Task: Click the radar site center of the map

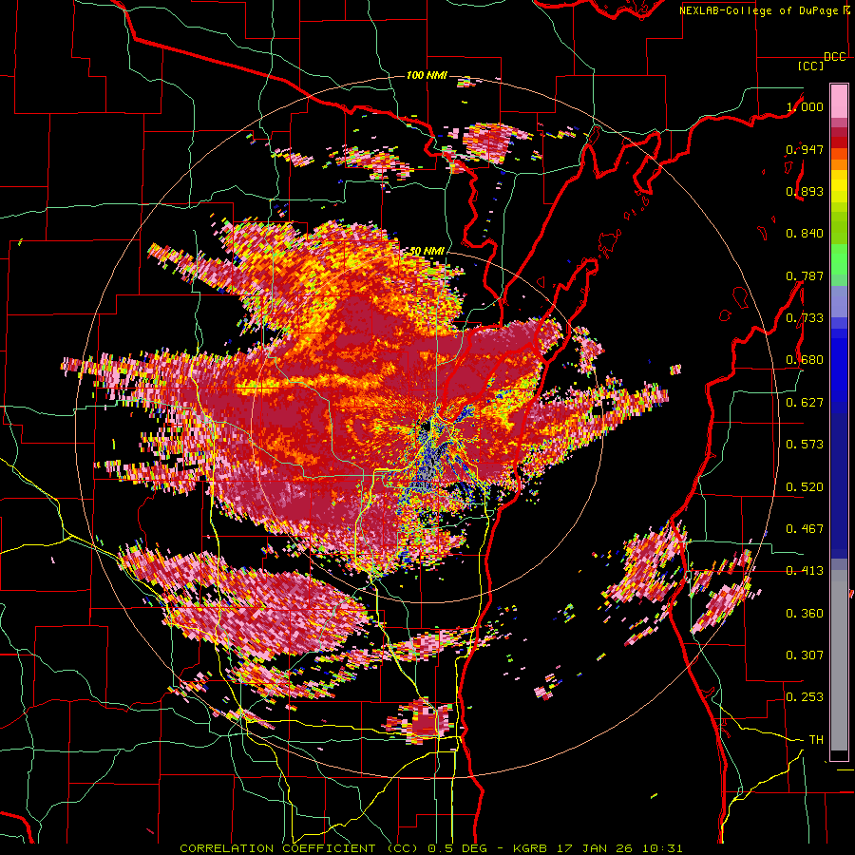Action: point(427,427)
